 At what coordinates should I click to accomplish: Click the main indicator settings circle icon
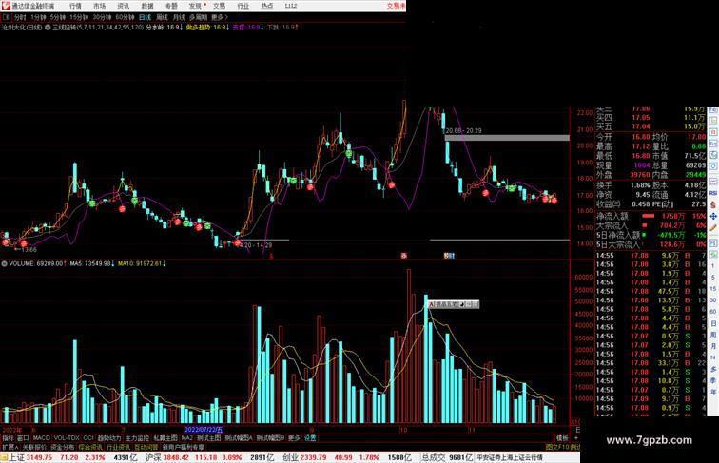[x=48, y=28]
